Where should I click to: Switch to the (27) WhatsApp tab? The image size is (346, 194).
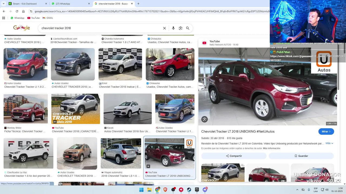(x=70, y=4)
